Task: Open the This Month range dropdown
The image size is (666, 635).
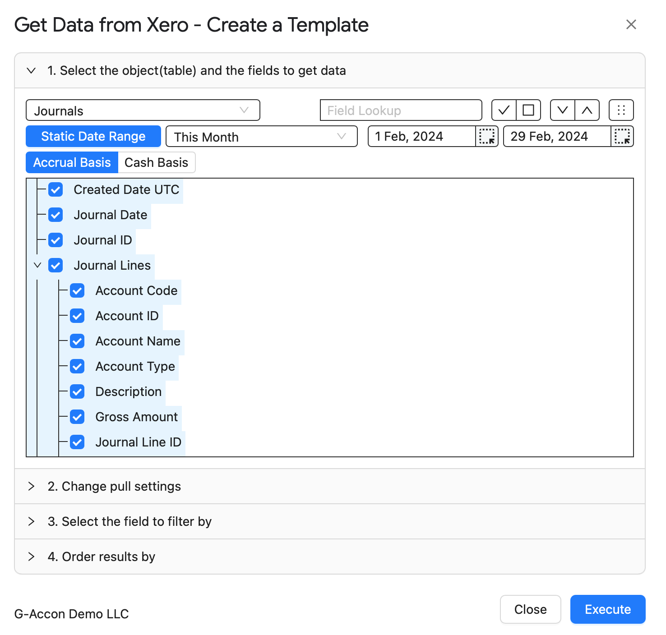Action: (x=262, y=136)
